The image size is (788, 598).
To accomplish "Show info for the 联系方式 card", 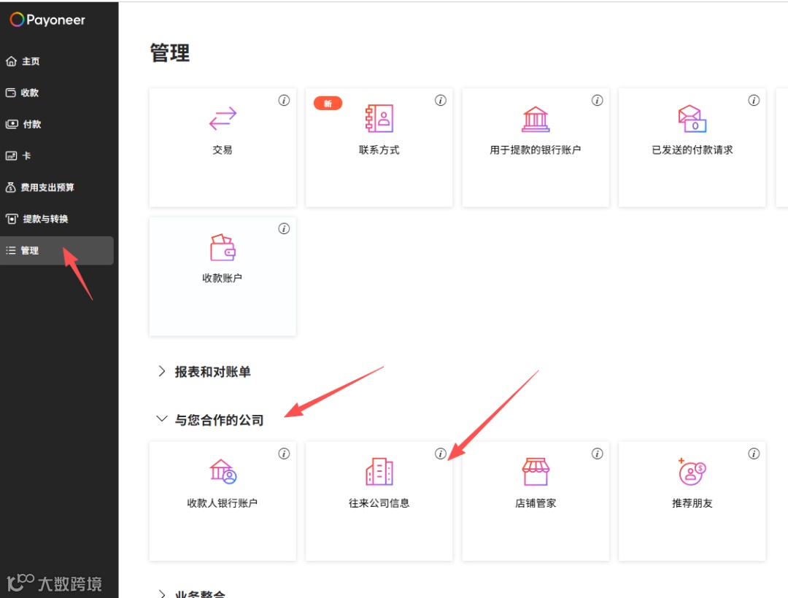I will tap(441, 101).
